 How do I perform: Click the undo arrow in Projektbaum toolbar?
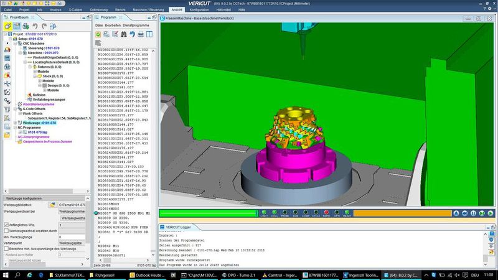click(x=35, y=26)
